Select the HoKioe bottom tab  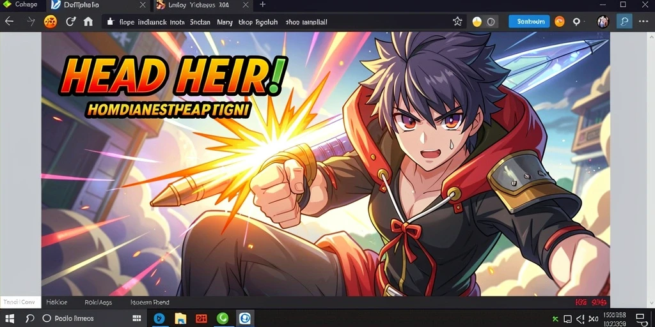click(57, 302)
